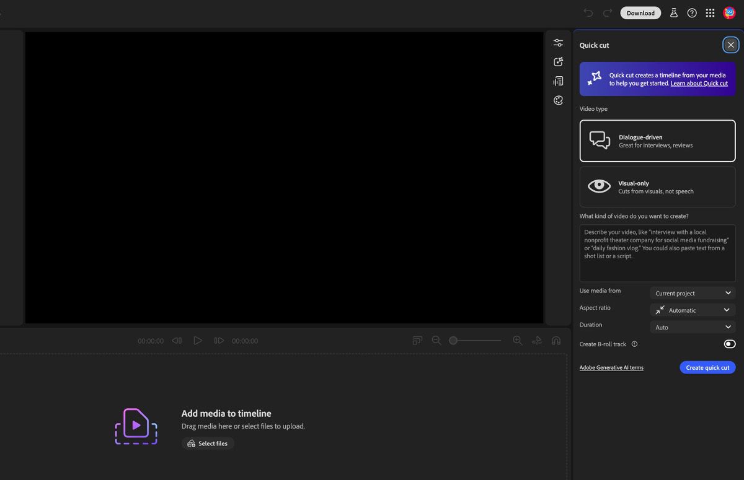Open the Duration dropdown
744x480 pixels.
tap(693, 327)
